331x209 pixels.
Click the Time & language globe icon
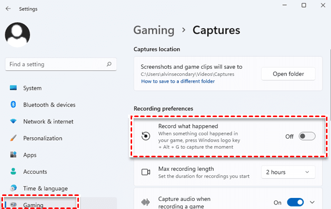tap(14, 188)
